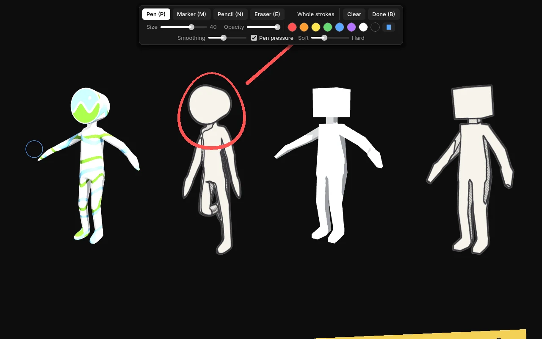Toggle the Whole strokes option

click(315, 14)
